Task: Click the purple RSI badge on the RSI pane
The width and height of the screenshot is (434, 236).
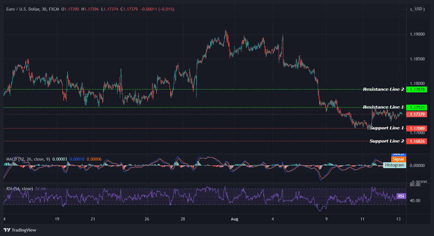Action: 401,196
